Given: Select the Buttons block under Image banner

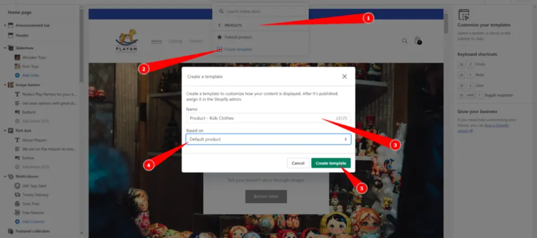Looking at the screenshot, I should coord(29,112).
